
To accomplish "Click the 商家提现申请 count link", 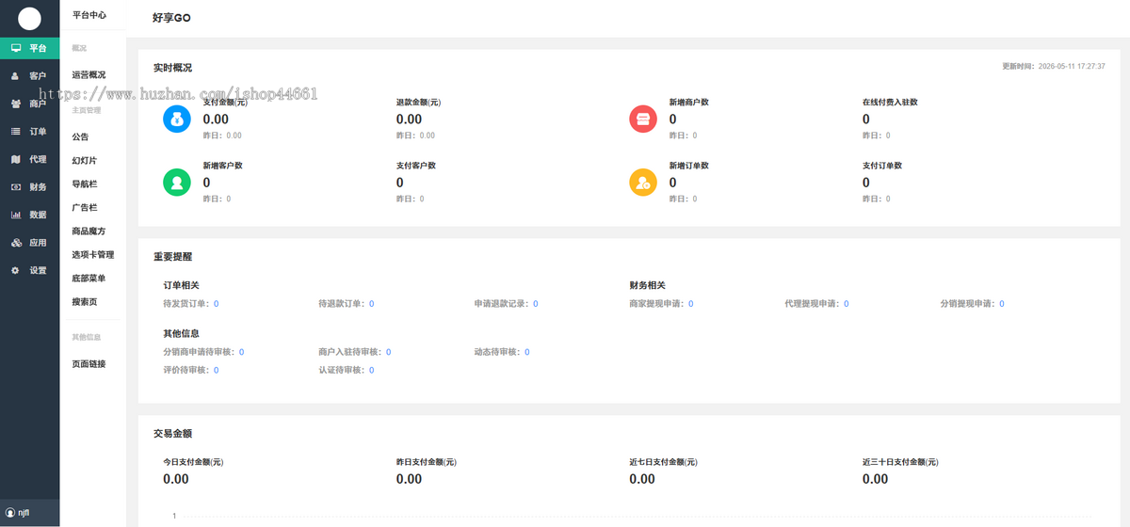I will [690, 304].
